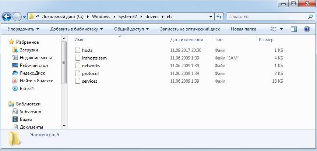
Task: Click the search etc input field
Action: (267, 17)
